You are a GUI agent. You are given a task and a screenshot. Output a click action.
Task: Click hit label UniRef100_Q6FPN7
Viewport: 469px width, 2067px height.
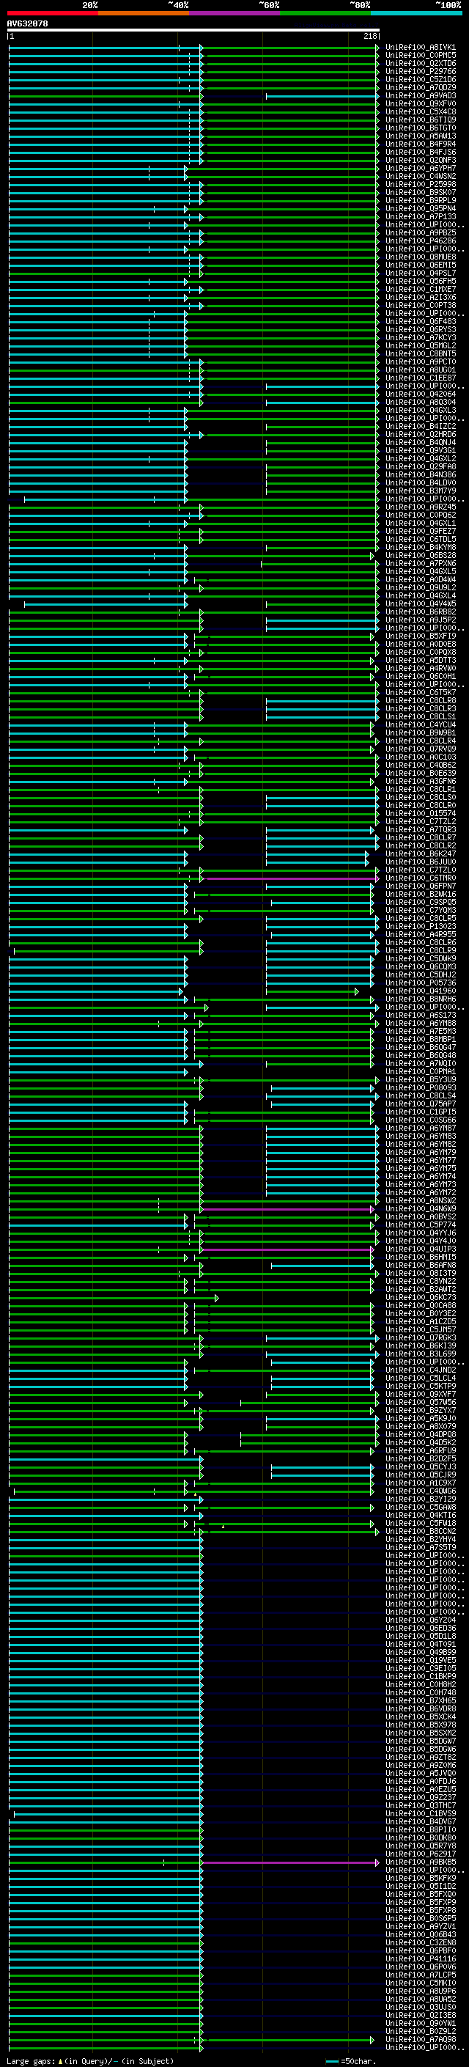click(x=421, y=886)
